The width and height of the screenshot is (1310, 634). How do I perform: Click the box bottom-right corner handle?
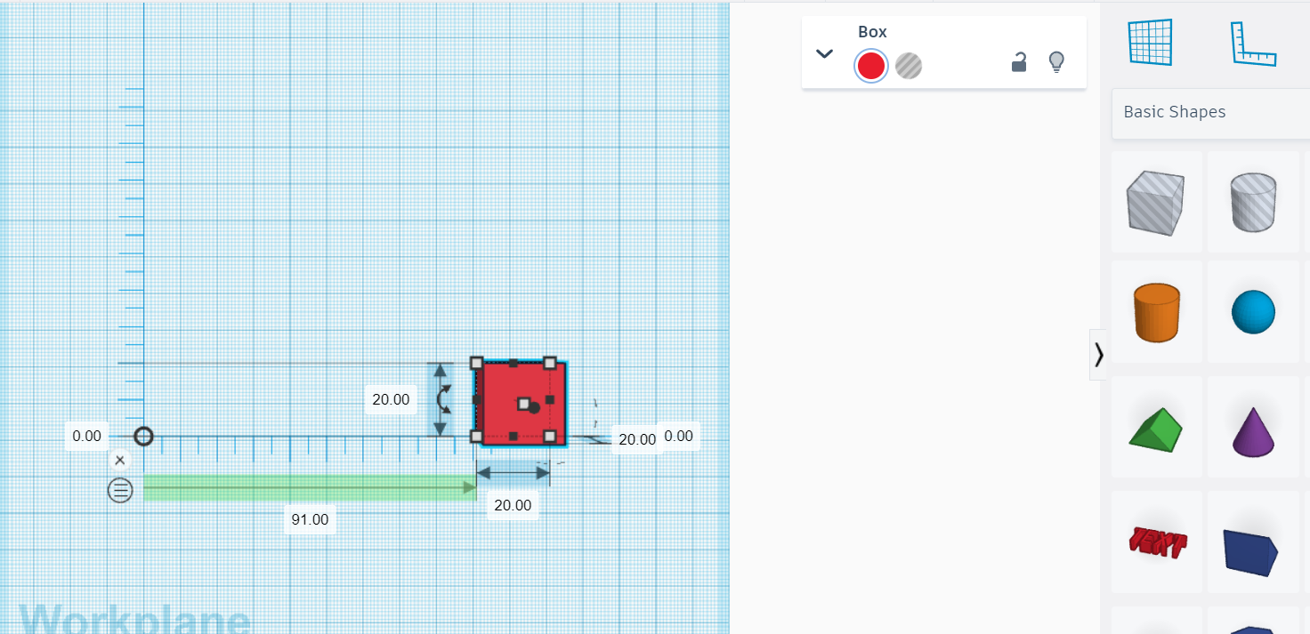(550, 437)
